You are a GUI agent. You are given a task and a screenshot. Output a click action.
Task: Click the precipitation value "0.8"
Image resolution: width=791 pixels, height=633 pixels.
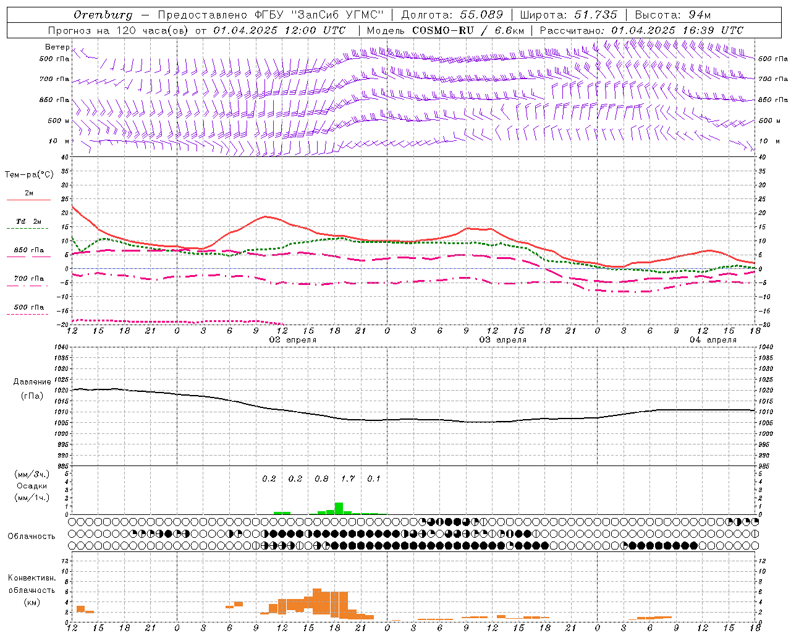coord(321,479)
